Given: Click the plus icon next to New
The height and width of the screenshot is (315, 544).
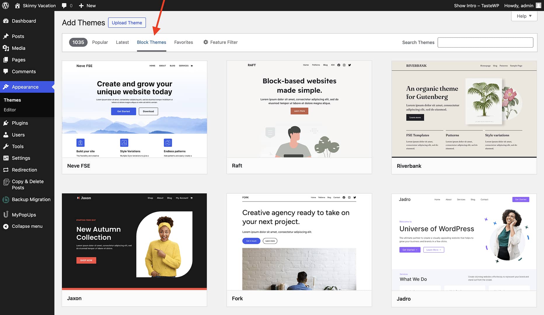Looking at the screenshot, I should [x=81, y=6].
